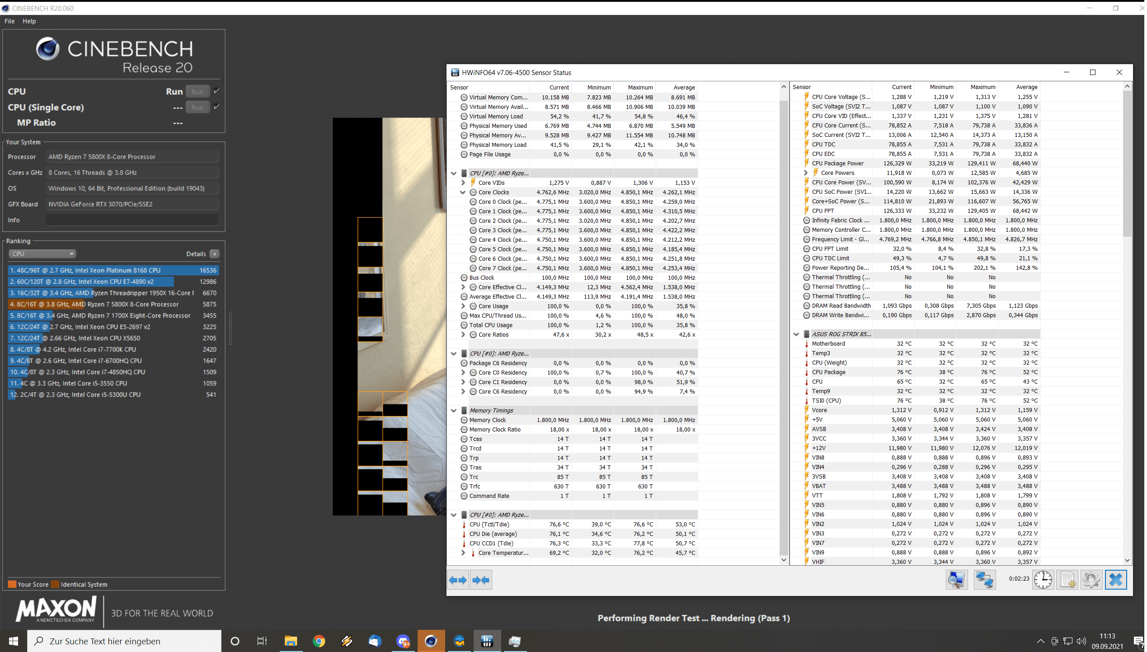Open the volume tray icon
Viewport: 1147px width, 652px height.
[1081, 641]
